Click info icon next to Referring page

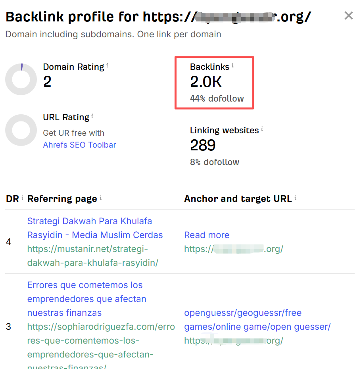click(100, 198)
